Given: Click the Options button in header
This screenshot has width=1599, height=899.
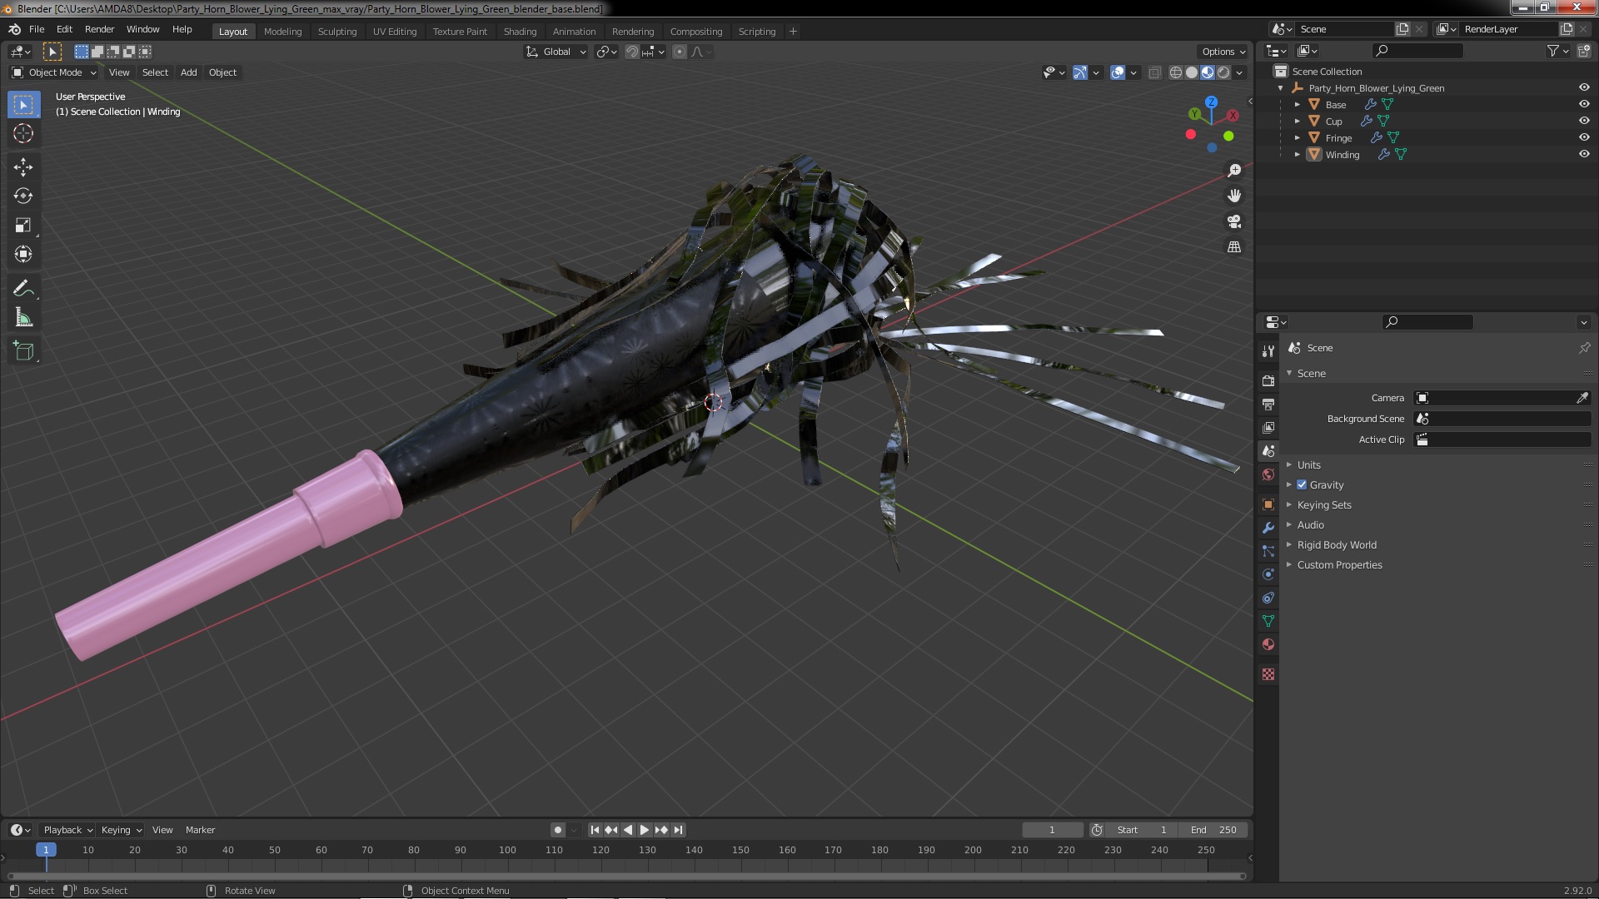Looking at the screenshot, I should click(x=1223, y=52).
